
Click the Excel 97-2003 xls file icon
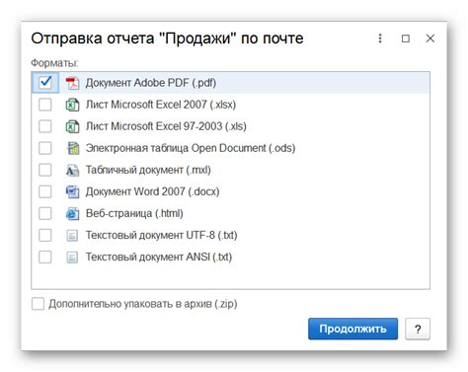72,126
